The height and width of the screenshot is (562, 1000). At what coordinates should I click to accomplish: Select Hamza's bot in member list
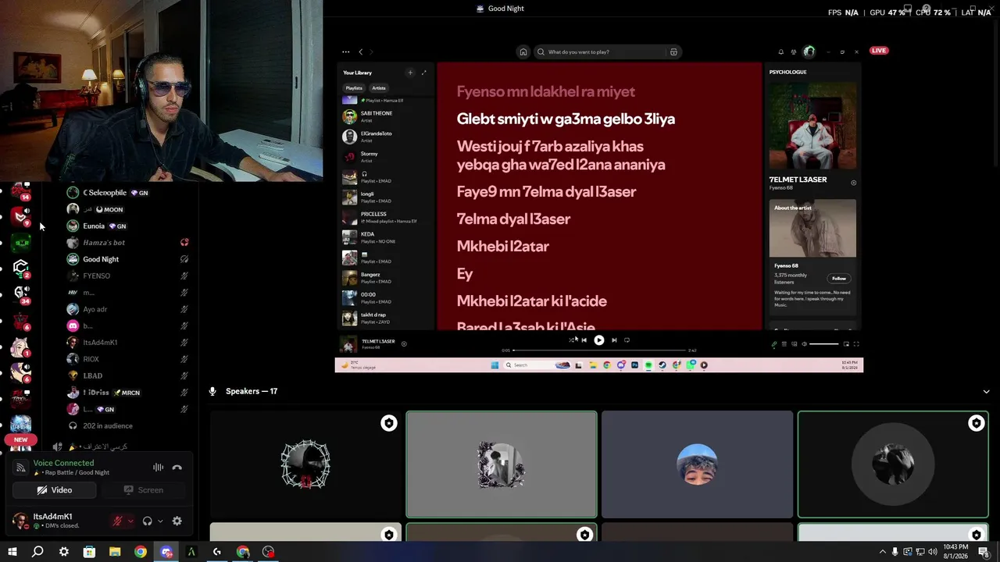(x=104, y=243)
